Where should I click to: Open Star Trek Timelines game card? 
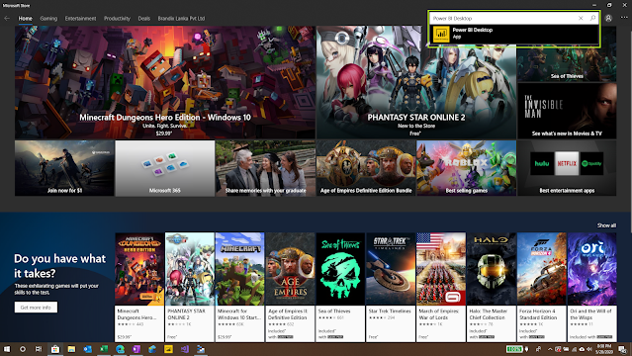click(x=391, y=287)
